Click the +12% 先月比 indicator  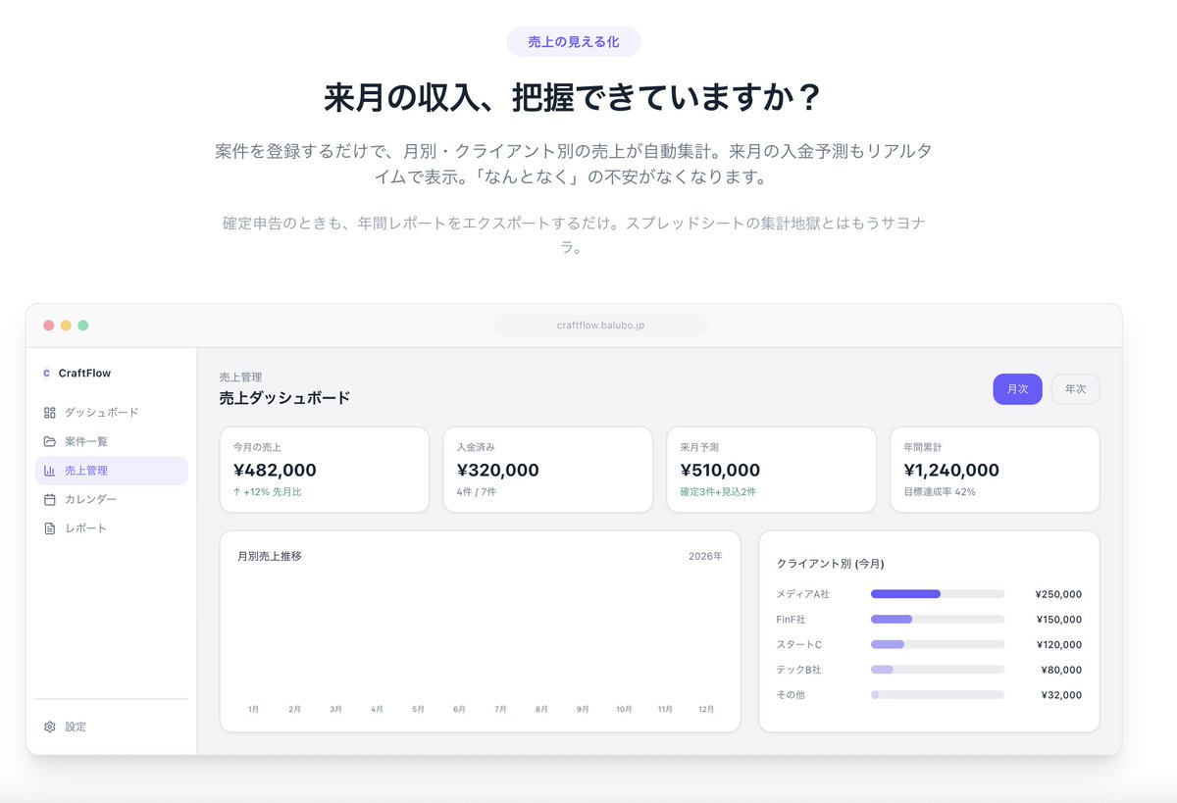pos(267,492)
